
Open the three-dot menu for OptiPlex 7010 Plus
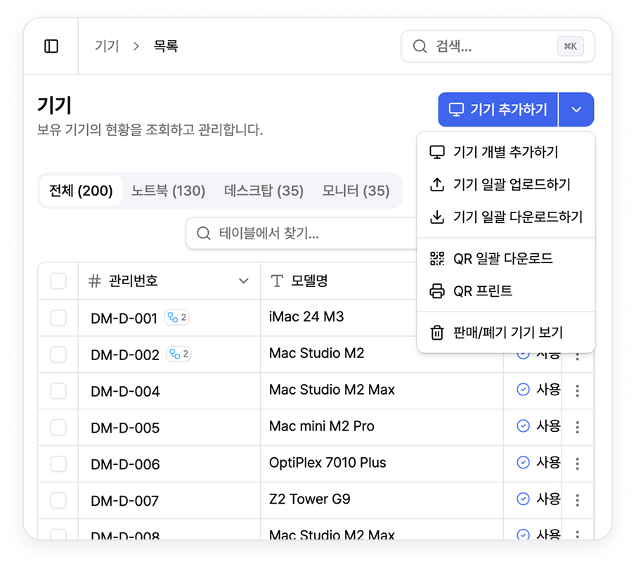(577, 463)
